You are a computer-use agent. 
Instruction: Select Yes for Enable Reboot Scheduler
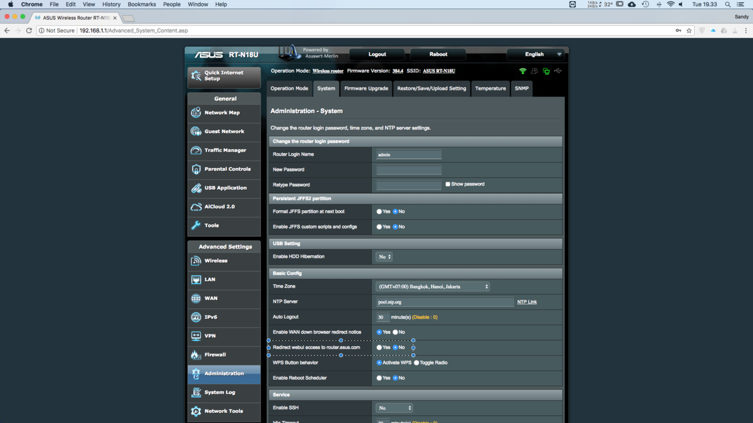379,378
